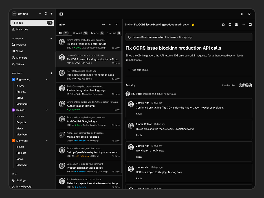Viewport: 264px width, 198px height.
Task: Open the Inbox filter icon
Action: point(117,25)
